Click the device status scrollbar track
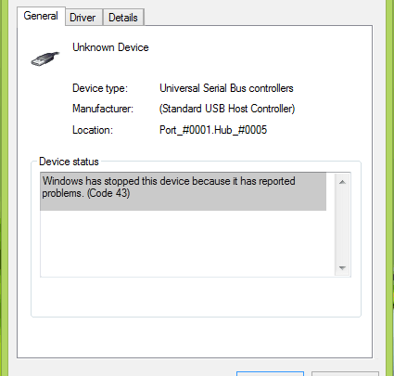This screenshot has width=394, height=376. 342,225
